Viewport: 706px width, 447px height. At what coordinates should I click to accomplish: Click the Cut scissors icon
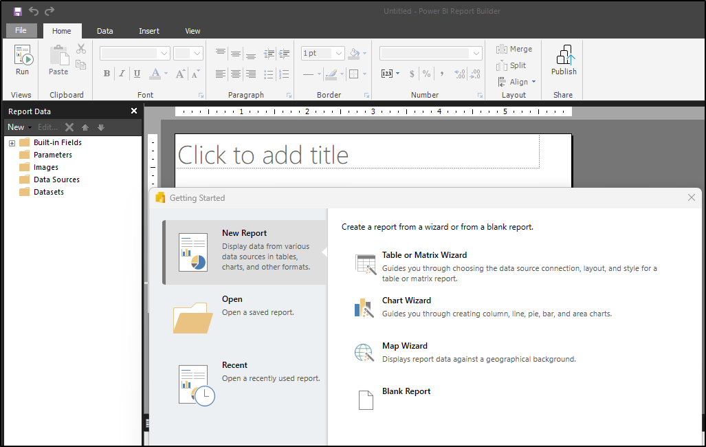(x=81, y=49)
